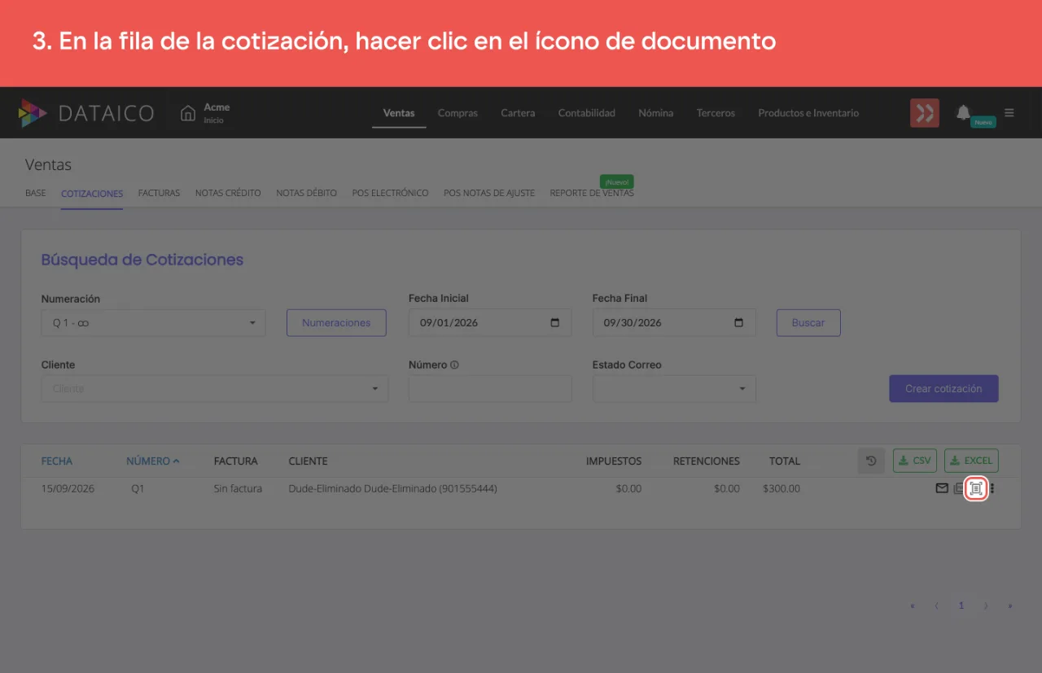Switch to POS NOTAS DE AJUSTE tab
Viewport: 1042px width, 673px height.
click(x=489, y=193)
